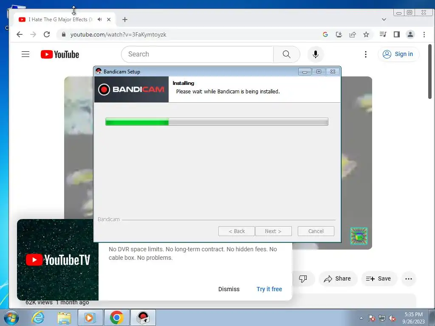435x326 pixels.
Task: Click the Sign in button
Action: pos(398,54)
